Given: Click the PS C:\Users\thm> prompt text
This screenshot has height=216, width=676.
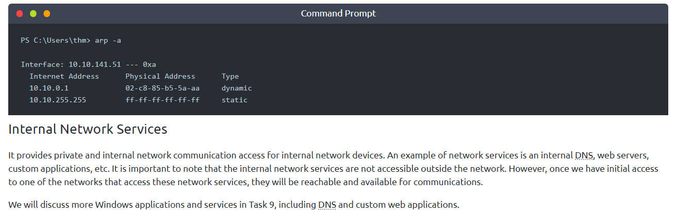Looking at the screenshot, I should point(56,40).
